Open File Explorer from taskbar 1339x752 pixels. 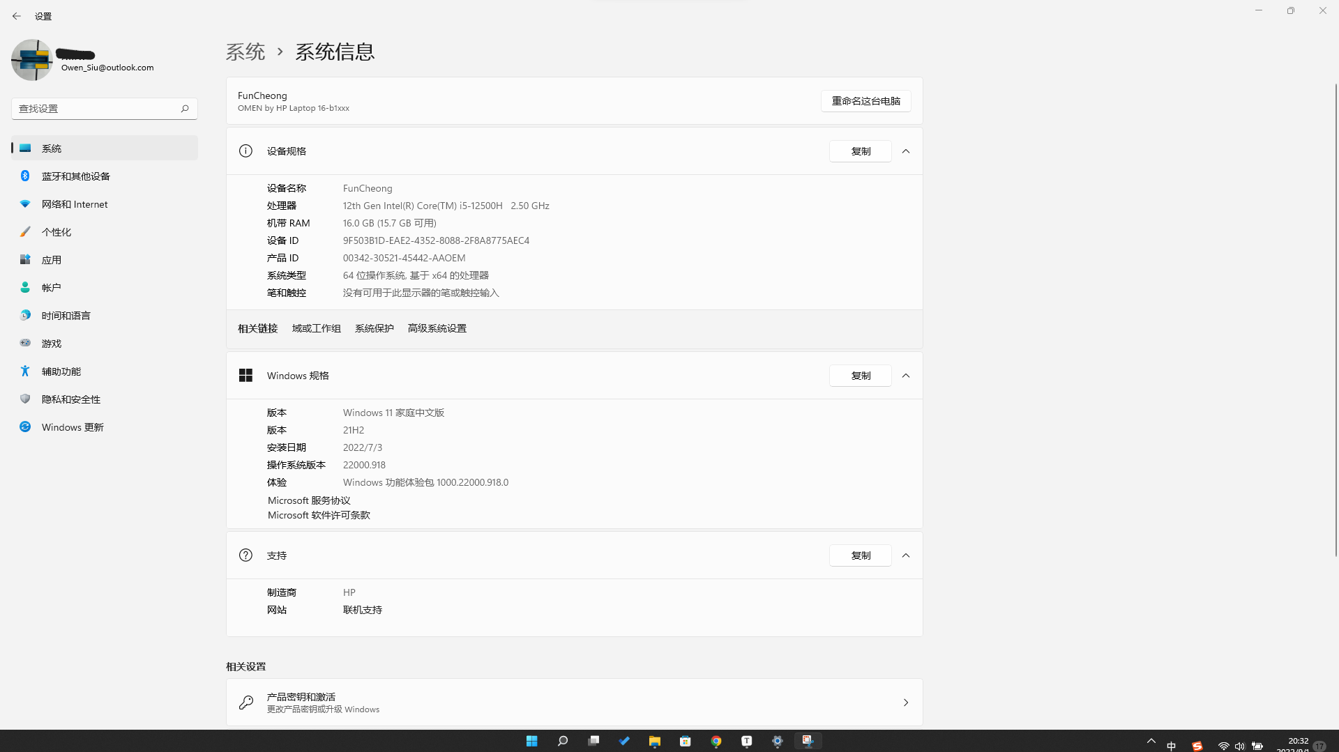(655, 741)
